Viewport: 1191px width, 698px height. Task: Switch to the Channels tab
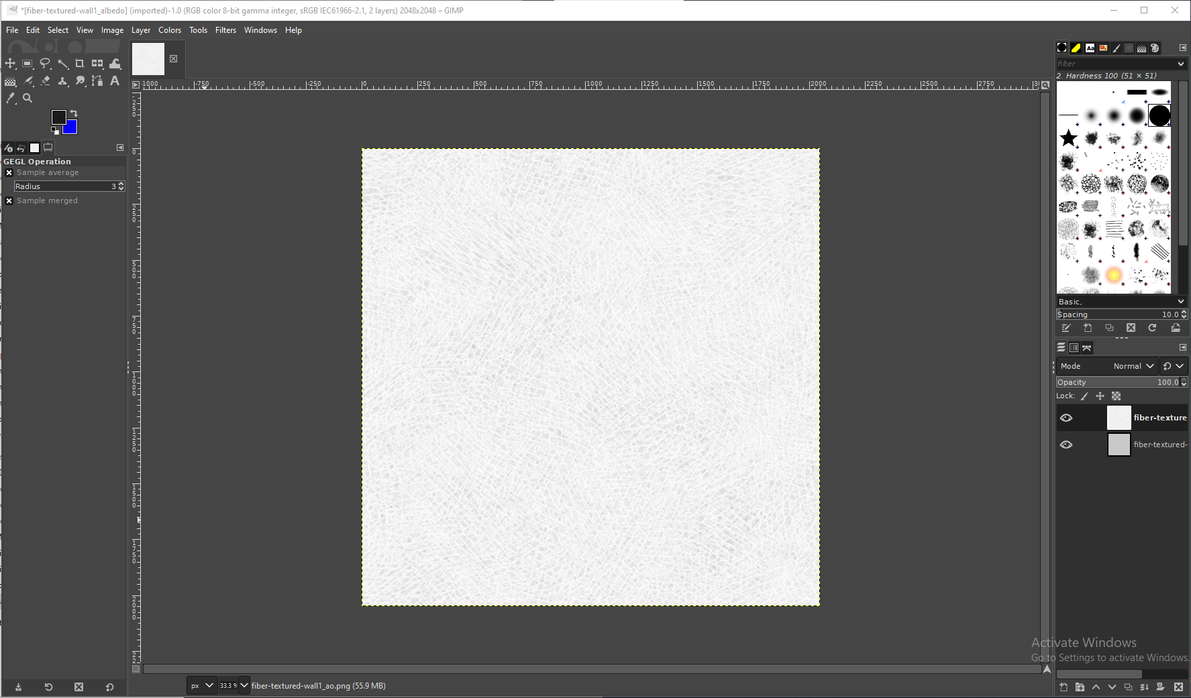pyautogui.click(x=1074, y=347)
